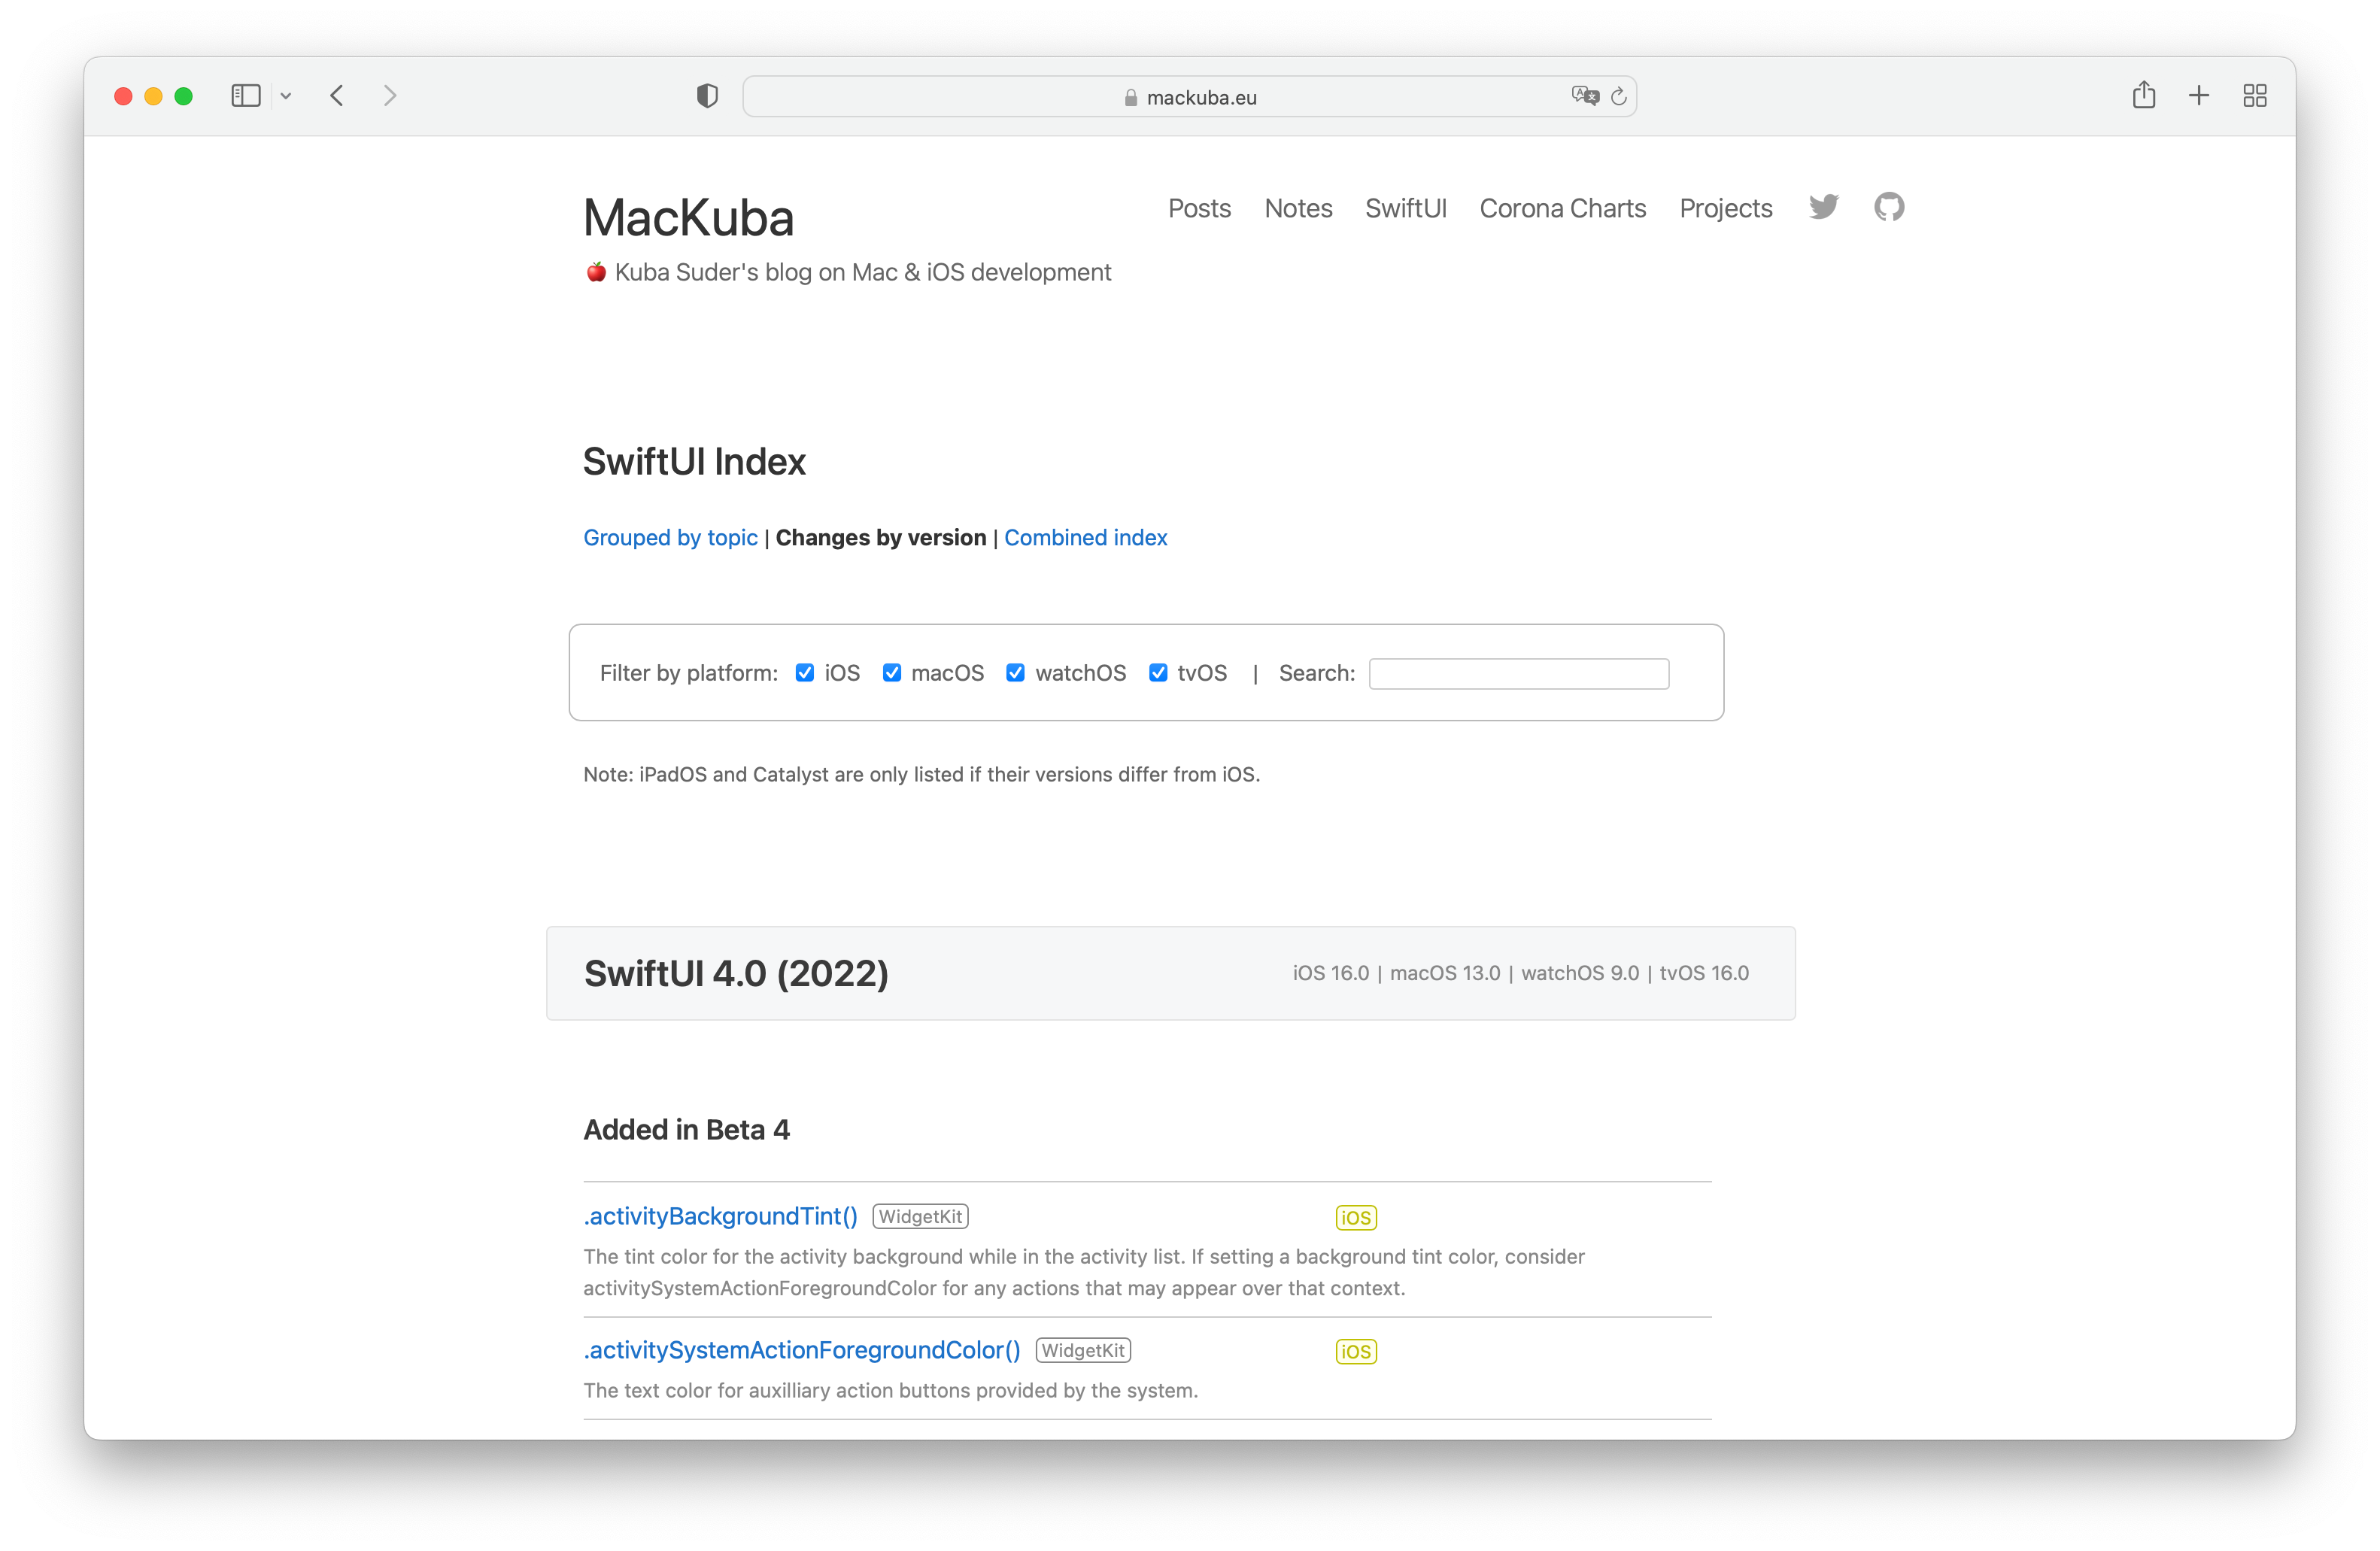Open the Share menu icon
This screenshot has height=1551, width=2380.
pyautogui.click(x=2144, y=95)
